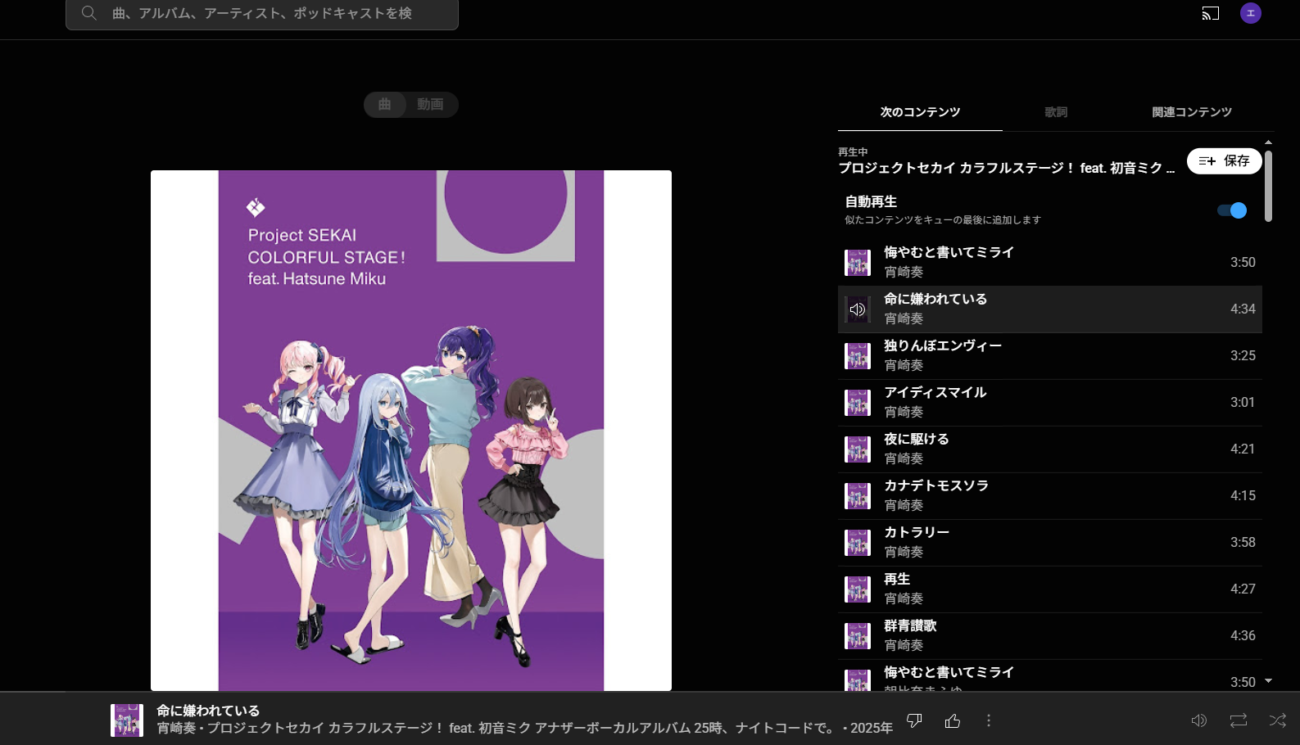Viewport: 1300px width, 745px height.
Task: Open the three-dot more actions menu
Action: [x=989, y=720]
